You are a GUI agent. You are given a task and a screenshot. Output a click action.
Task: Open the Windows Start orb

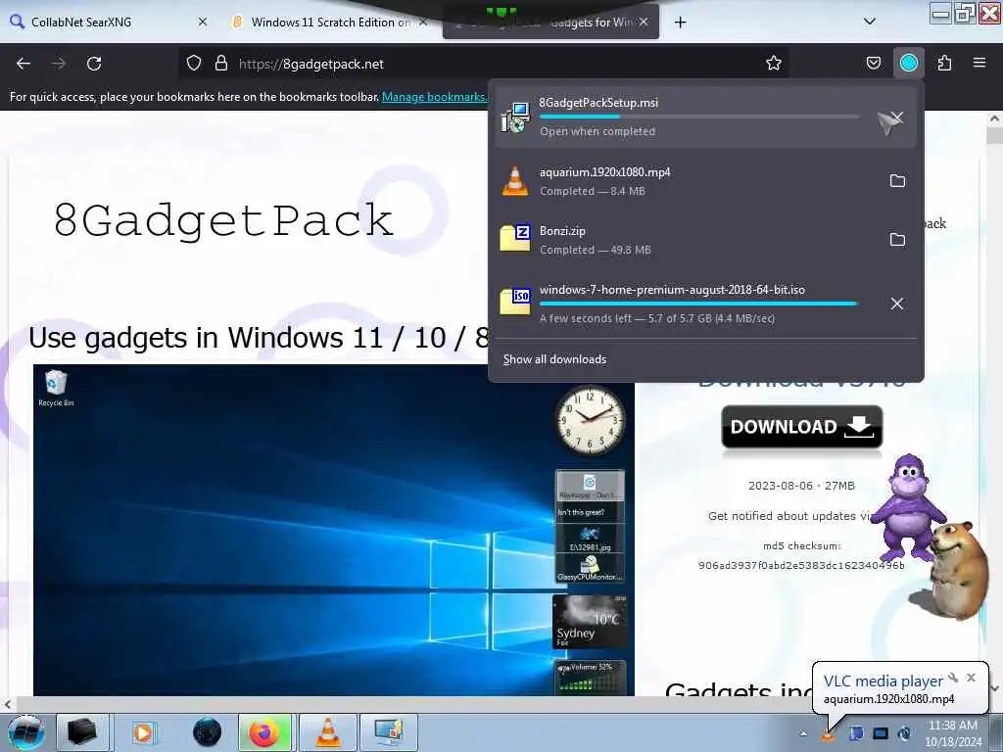25,732
